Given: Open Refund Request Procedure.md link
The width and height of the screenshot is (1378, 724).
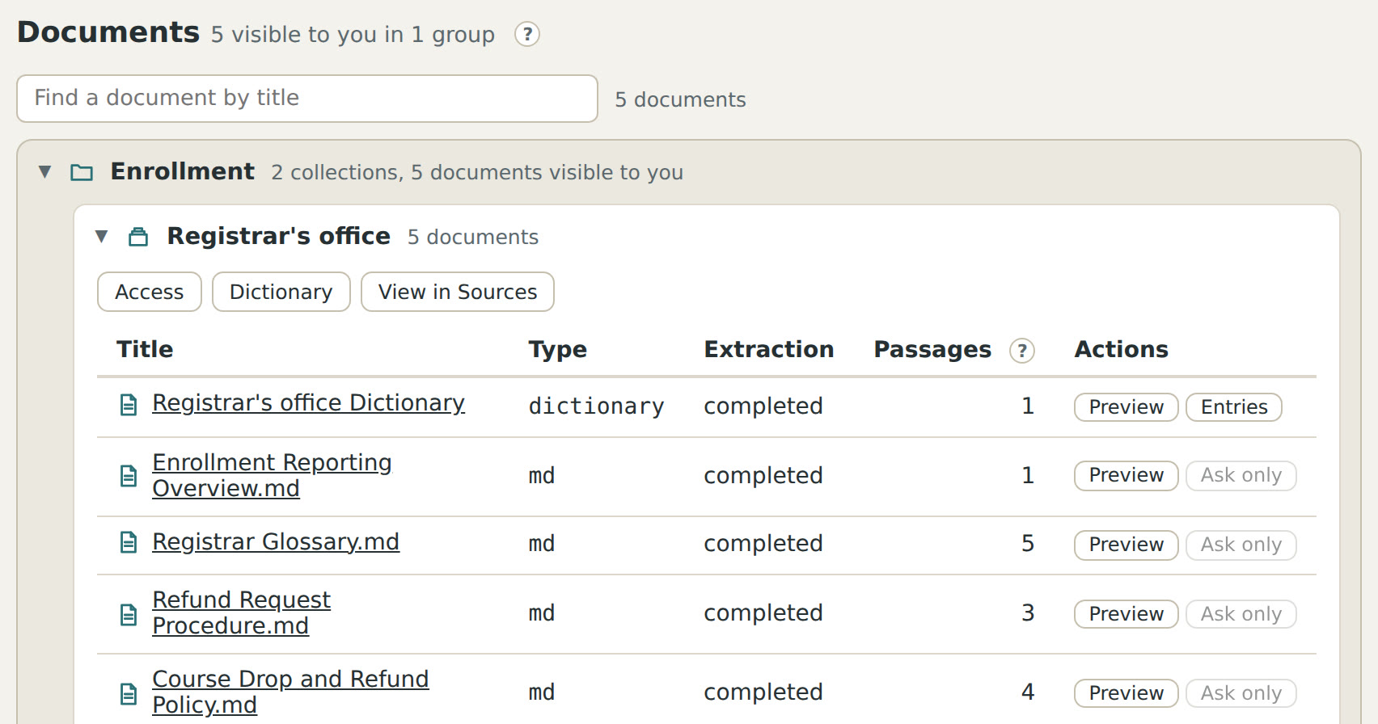Looking at the screenshot, I should [241, 612].
